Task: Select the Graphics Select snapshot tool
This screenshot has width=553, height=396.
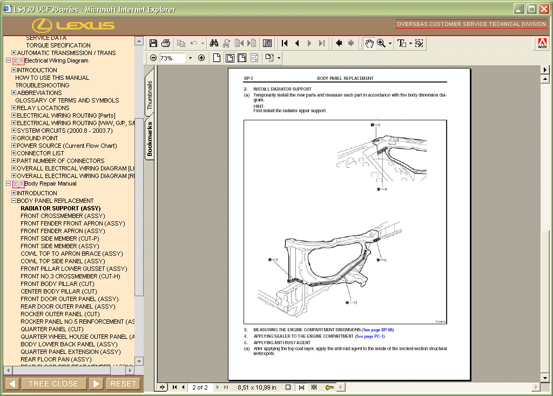Action: 419,43
